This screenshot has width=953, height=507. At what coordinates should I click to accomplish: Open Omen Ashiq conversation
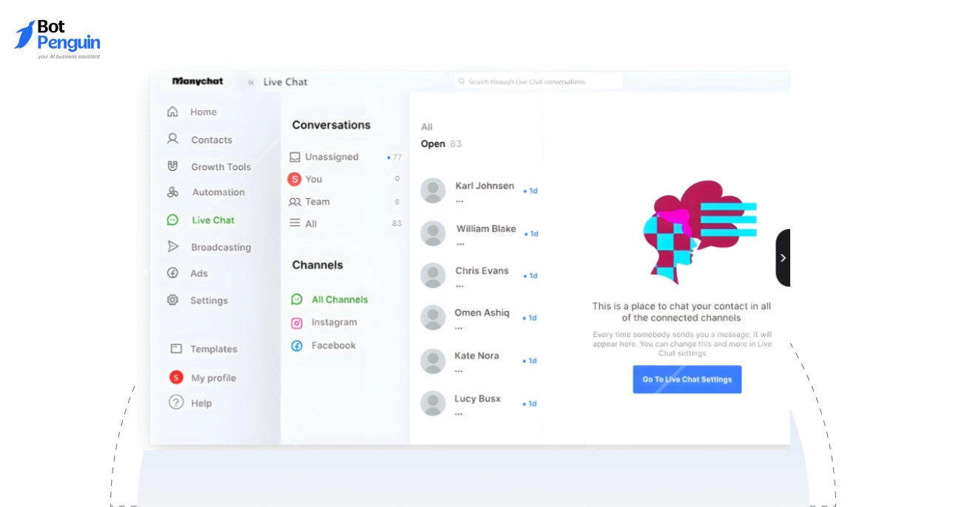point(479,318)
